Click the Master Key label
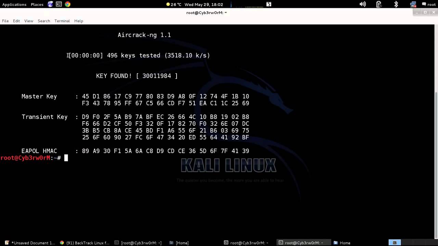The height and width of the screenshot is (246, 438). pyautogui.click(x=39, y=96)
